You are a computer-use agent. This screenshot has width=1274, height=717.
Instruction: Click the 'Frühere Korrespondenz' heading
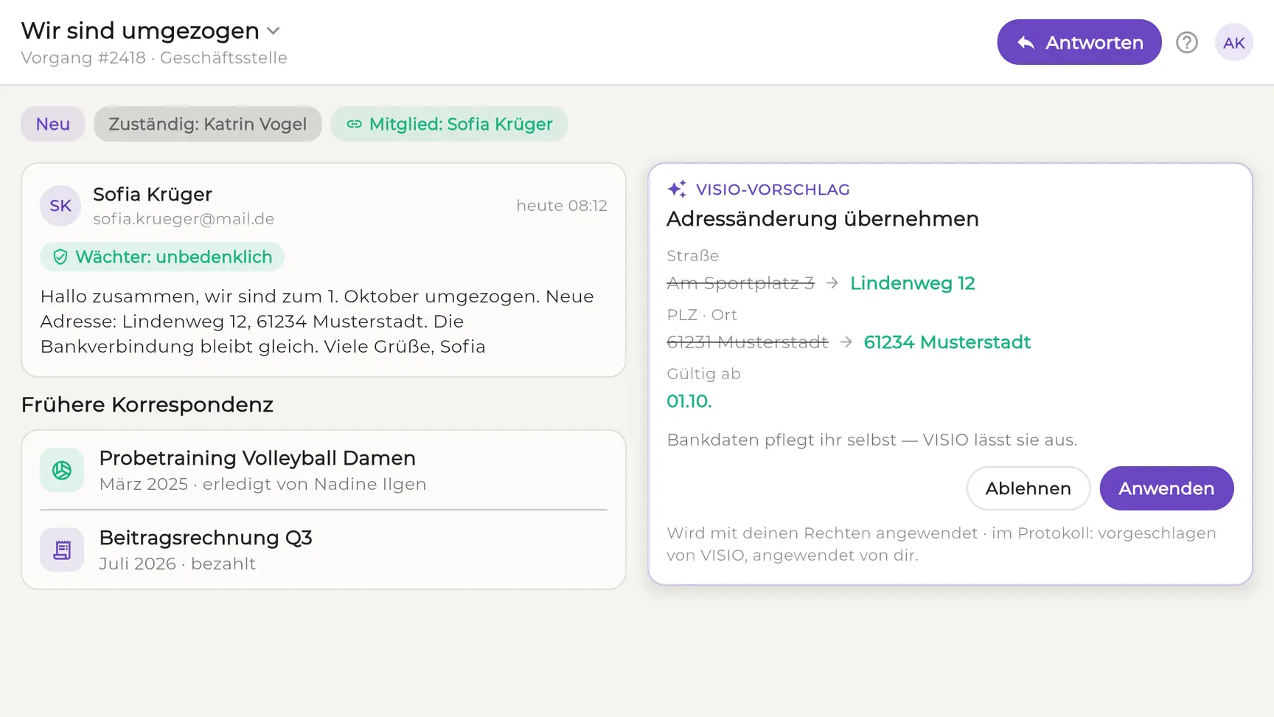(147, 405)
